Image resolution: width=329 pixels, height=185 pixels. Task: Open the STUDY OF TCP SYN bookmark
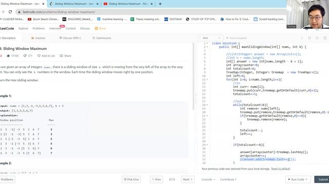201,19
